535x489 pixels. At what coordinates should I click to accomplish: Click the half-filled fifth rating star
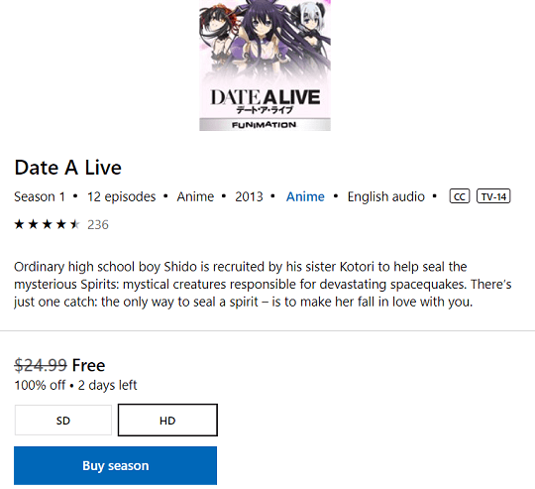coord(75,224)
